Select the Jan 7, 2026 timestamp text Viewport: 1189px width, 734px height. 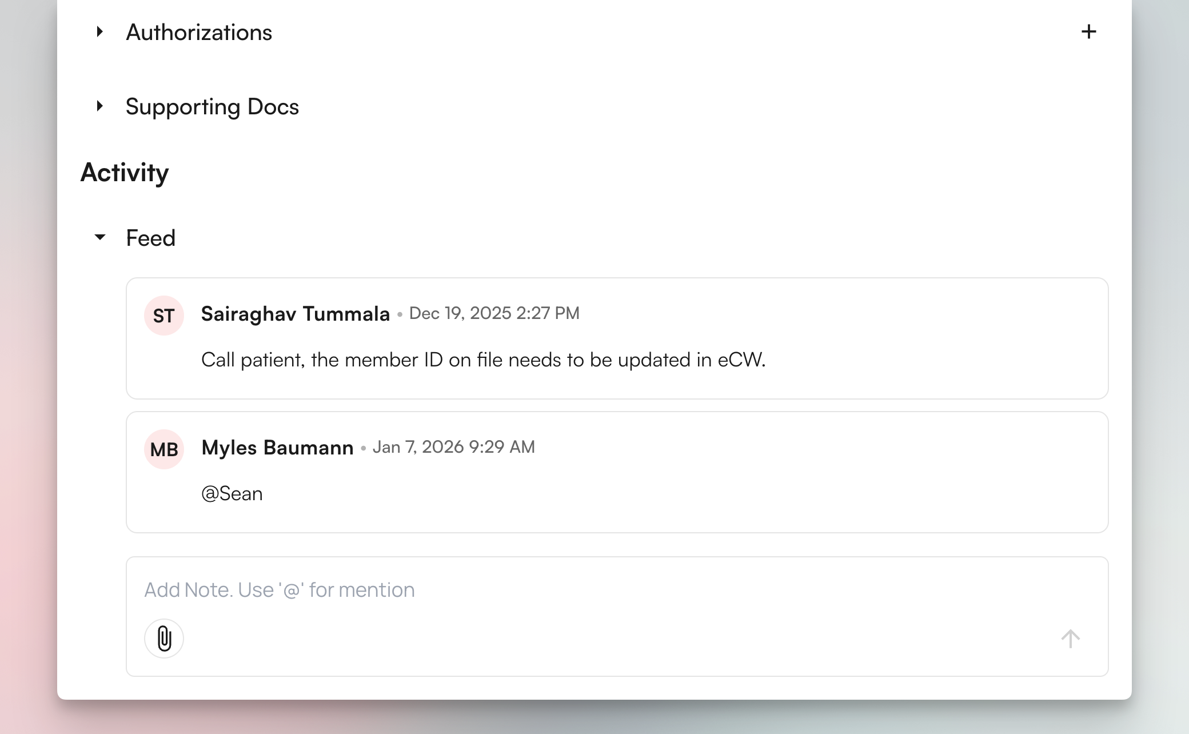tap(454, 447)
